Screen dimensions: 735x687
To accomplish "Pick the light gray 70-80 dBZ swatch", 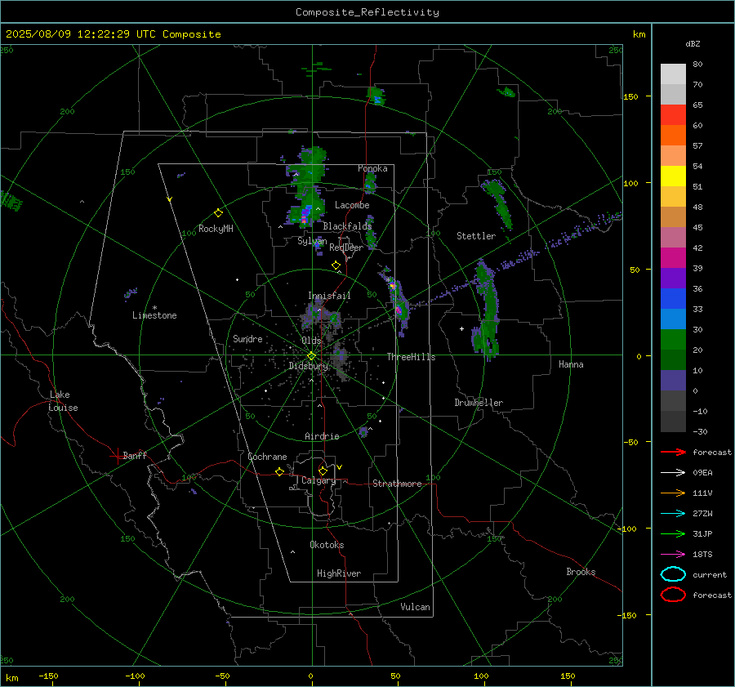I will [x=673, y=74].
